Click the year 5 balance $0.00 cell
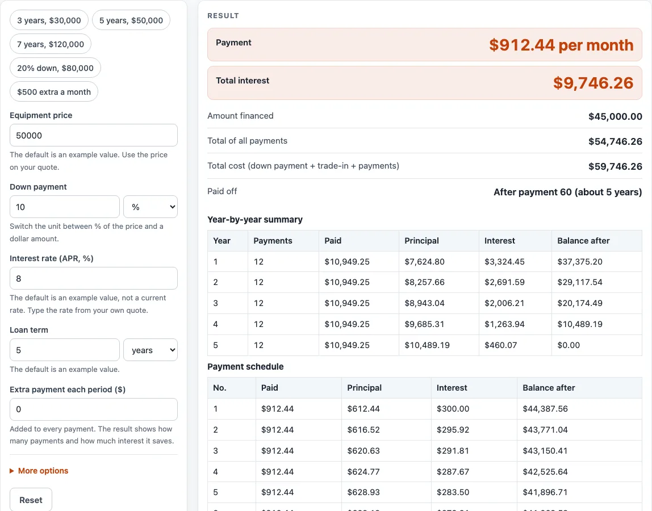The height and width of the screenshot is (511, 652). coord(597,345)
